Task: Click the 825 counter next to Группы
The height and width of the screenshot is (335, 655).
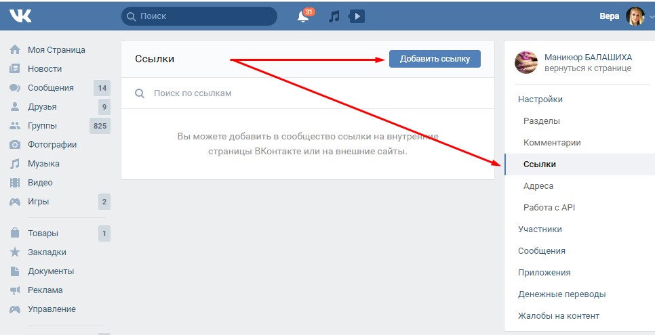Action: [100, 126]
